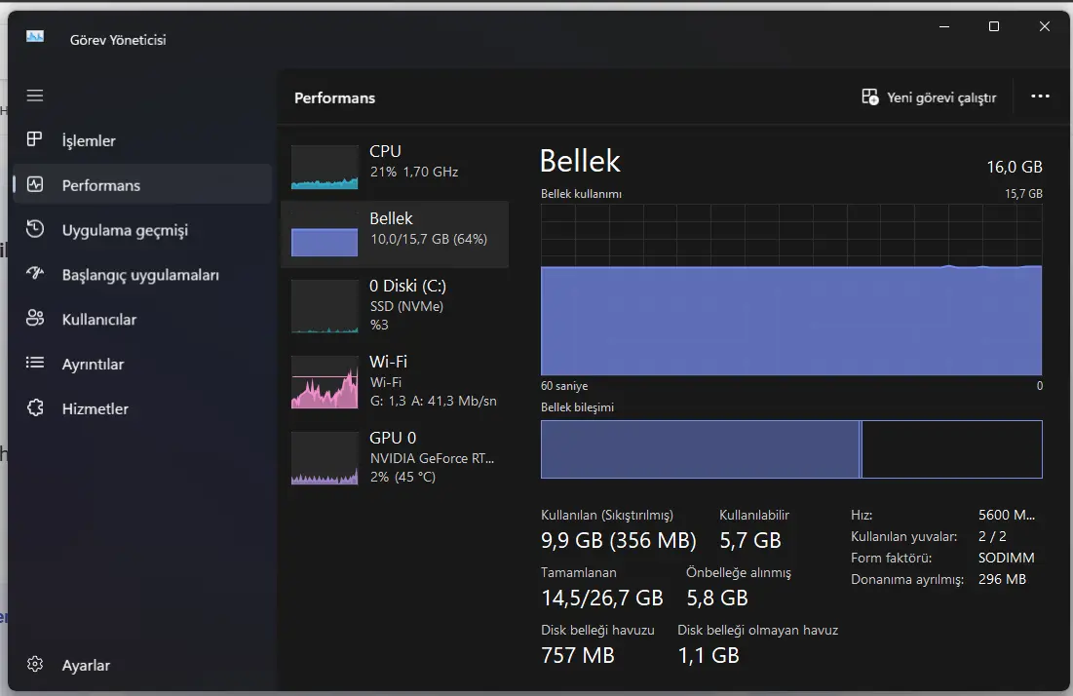Click the Ayarlar gear icon

click(35, 664)
